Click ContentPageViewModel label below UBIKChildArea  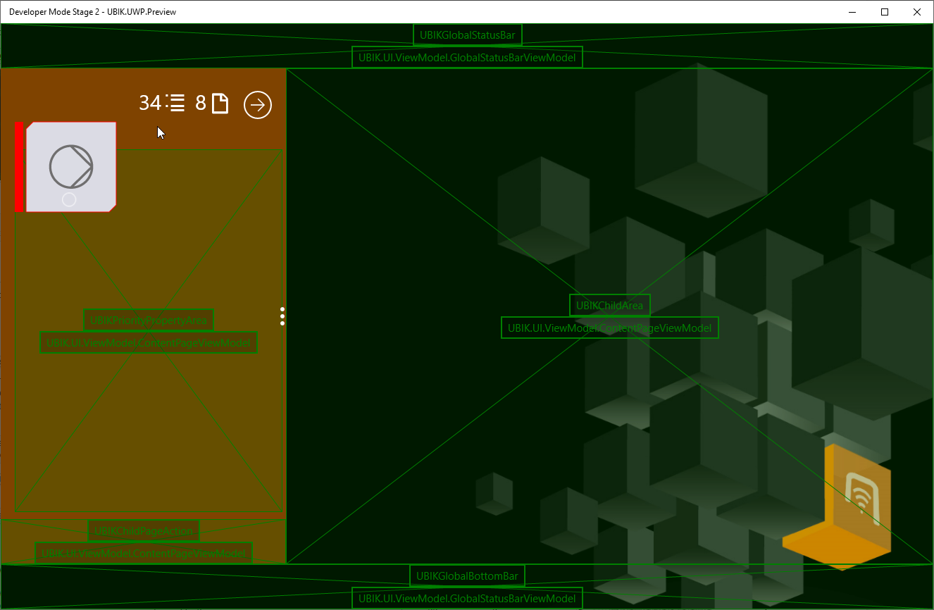pyautogui.click(x=609, y=328)
